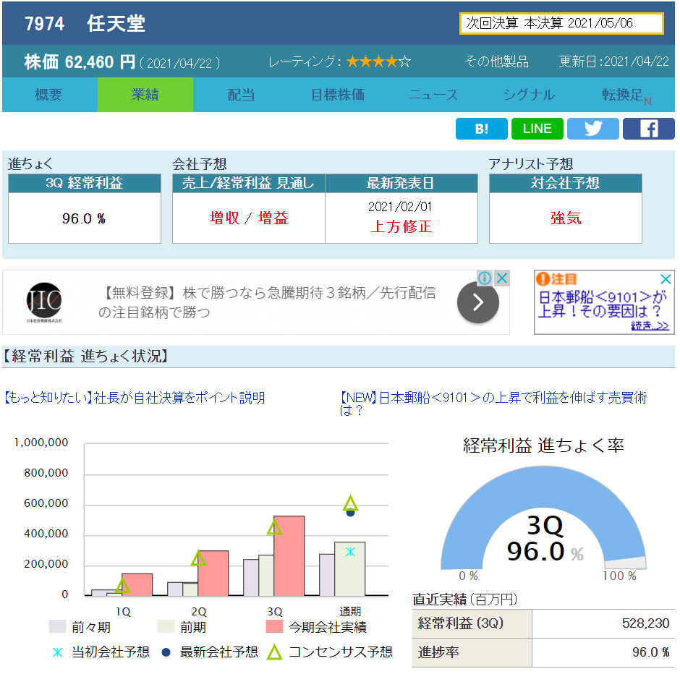This screenshot has width=680, height=674.
Task: Click the 無料登録 ad text
Action: click(x=267, y=302)
